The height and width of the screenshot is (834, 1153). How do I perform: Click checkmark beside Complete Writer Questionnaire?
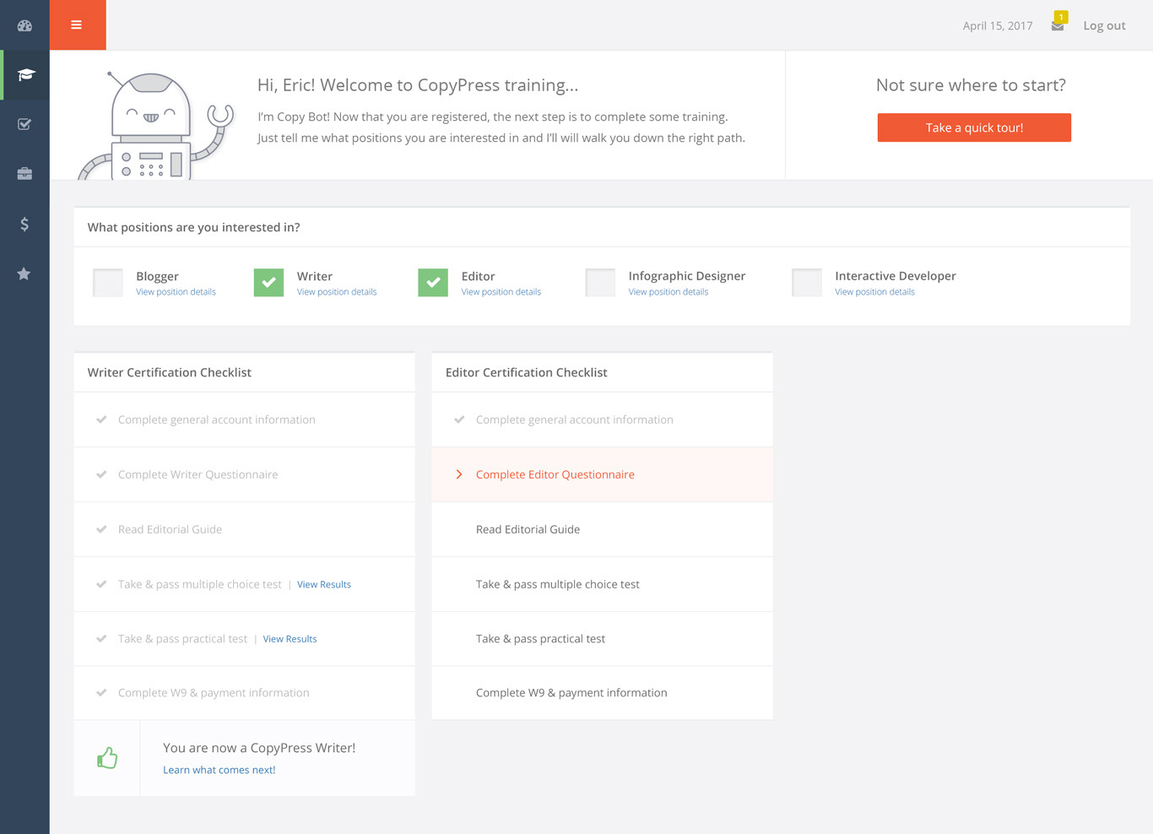tap(101, 474)
